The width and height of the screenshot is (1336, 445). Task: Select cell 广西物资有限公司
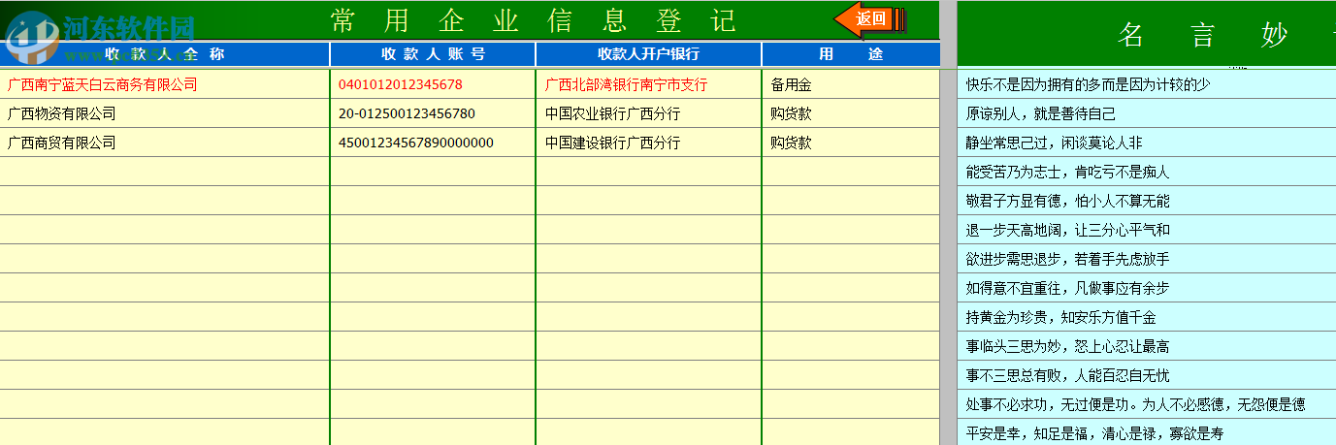pos(165,113)
